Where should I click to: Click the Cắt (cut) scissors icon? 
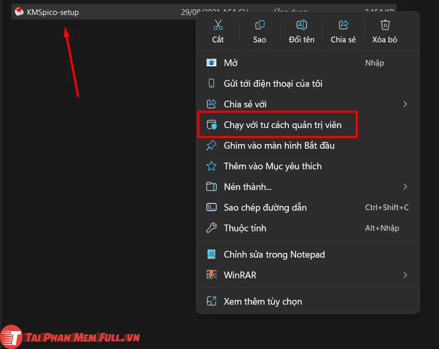coord(218,25)
